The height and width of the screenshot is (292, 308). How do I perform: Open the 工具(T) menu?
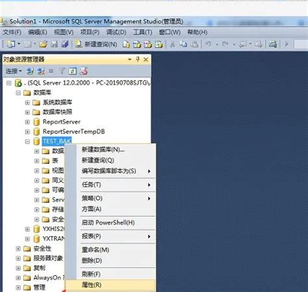pos(142,33)
